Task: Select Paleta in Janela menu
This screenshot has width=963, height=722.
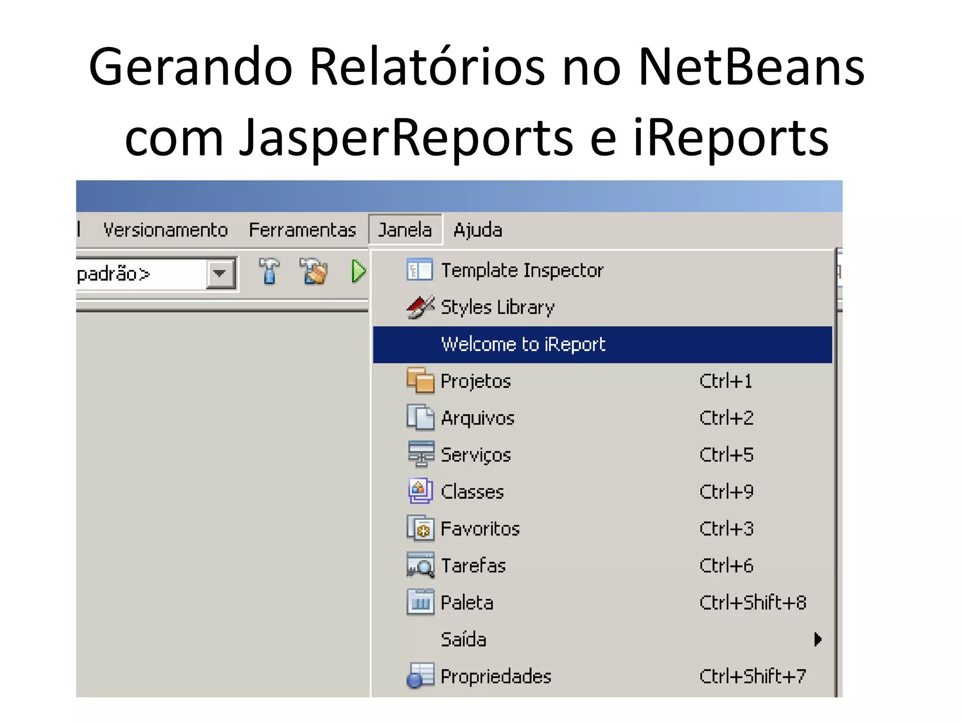Action: [602, 602]
